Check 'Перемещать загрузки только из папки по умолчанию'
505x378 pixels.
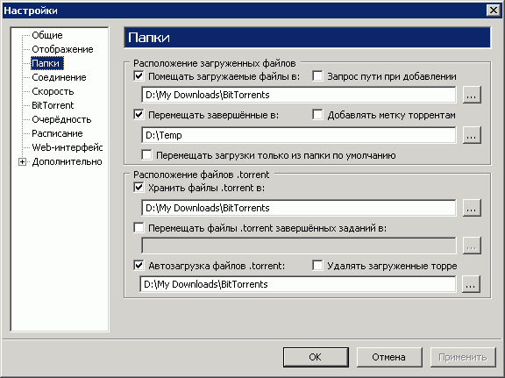coord(147,155)
